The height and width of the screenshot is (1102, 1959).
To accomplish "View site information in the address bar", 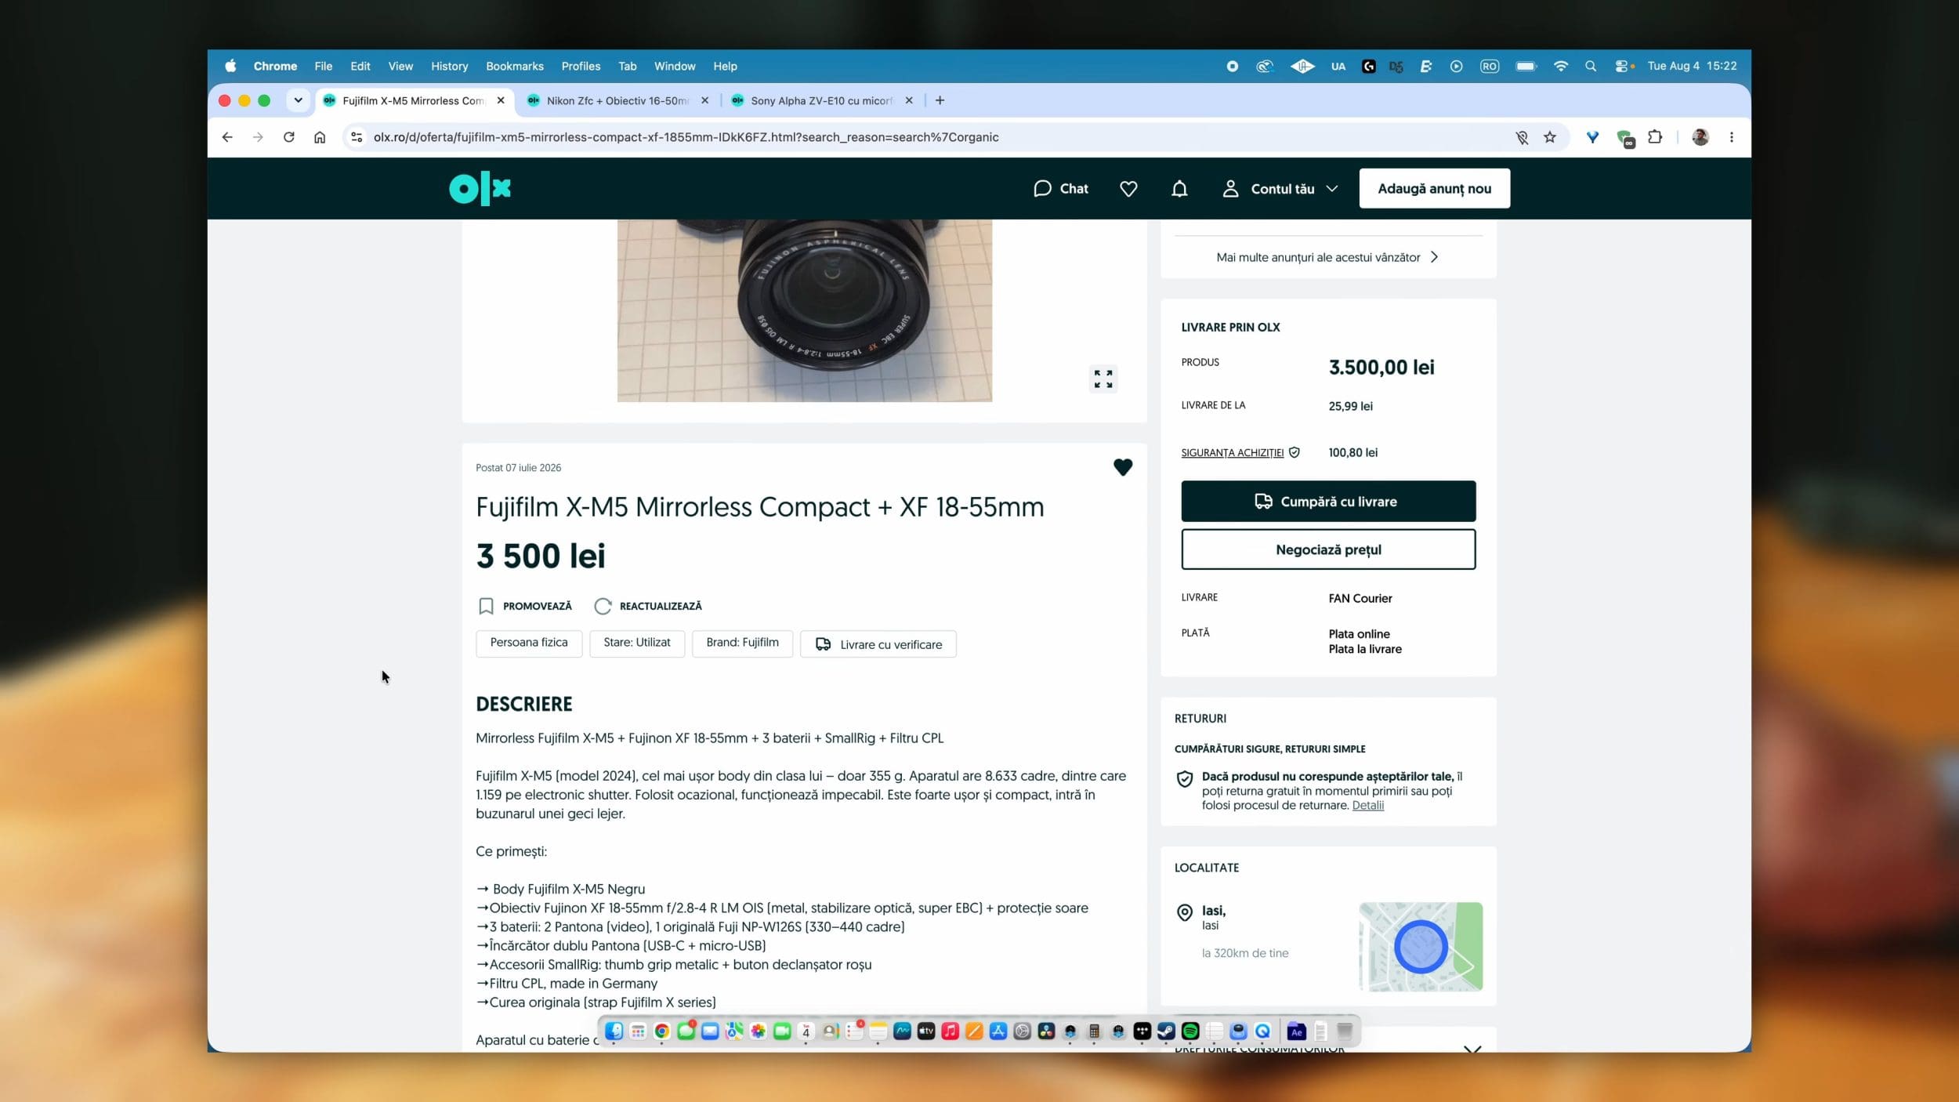I will point(357,137).
